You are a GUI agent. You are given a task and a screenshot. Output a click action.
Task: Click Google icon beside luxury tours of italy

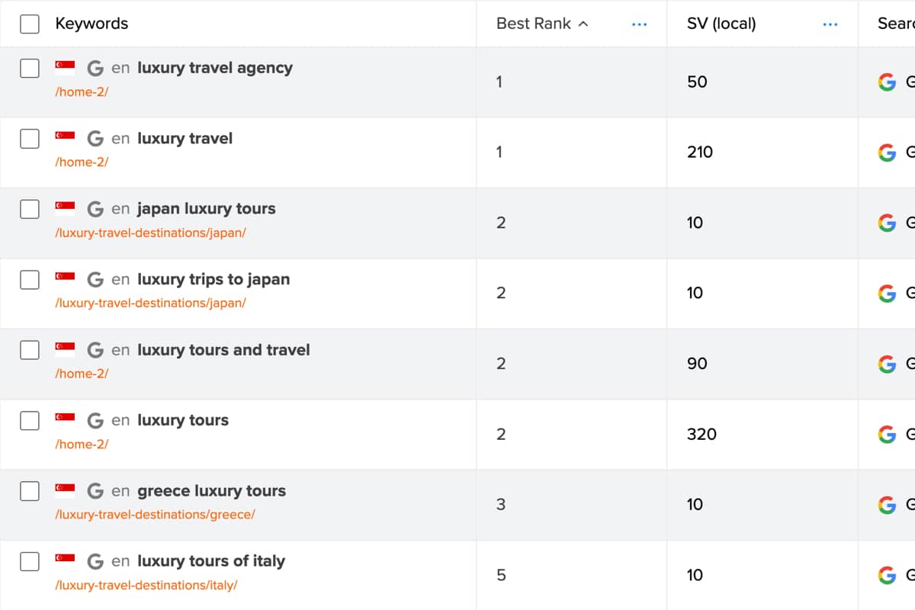(x=95, y=561)
